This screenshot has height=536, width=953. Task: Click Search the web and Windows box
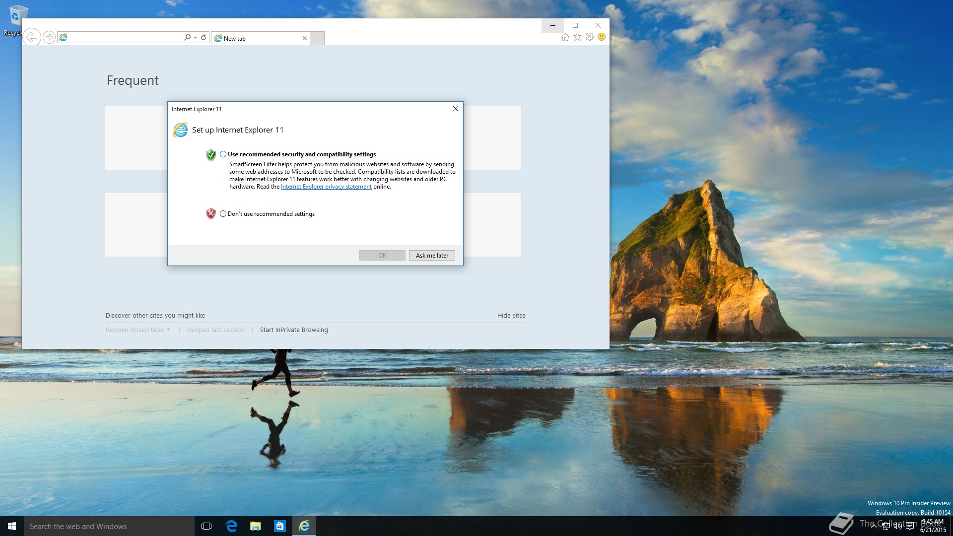(x=109, y=526)
